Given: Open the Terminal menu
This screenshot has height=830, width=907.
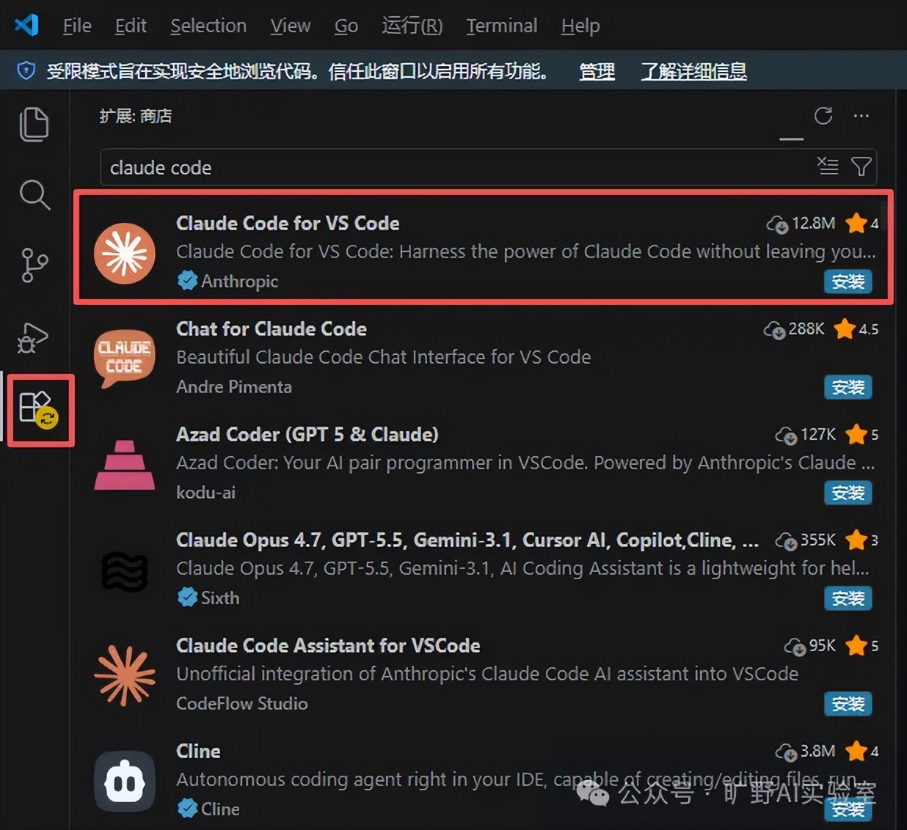Looking at the screenshot, I should point(502,26).
